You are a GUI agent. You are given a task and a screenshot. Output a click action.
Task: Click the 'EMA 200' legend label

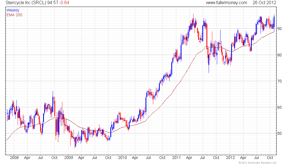[15, 15]
